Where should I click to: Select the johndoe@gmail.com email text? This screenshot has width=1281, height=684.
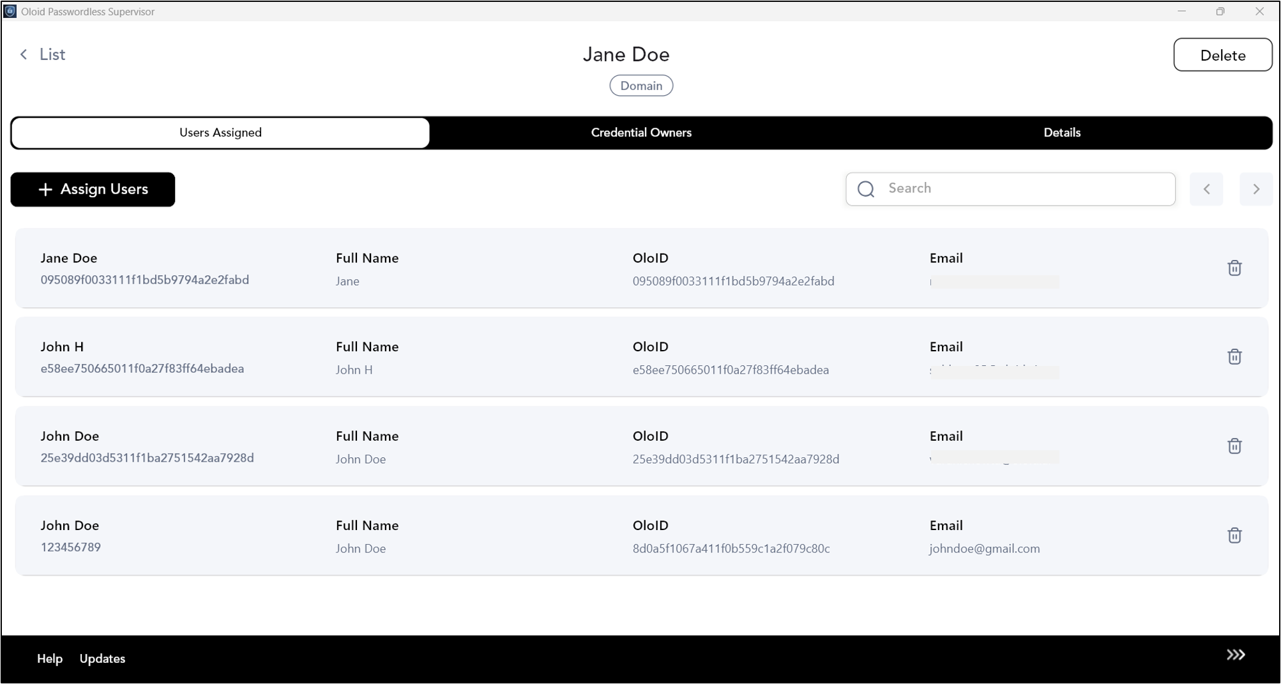984,549
